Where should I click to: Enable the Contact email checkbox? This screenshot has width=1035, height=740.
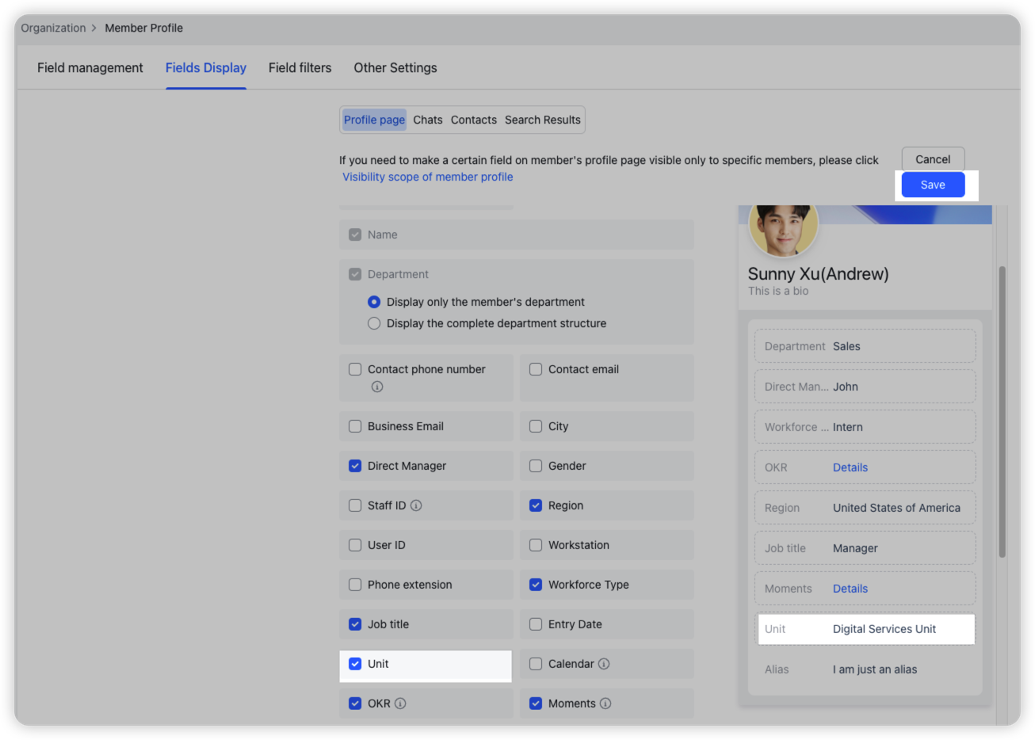(x=536, y=369)
